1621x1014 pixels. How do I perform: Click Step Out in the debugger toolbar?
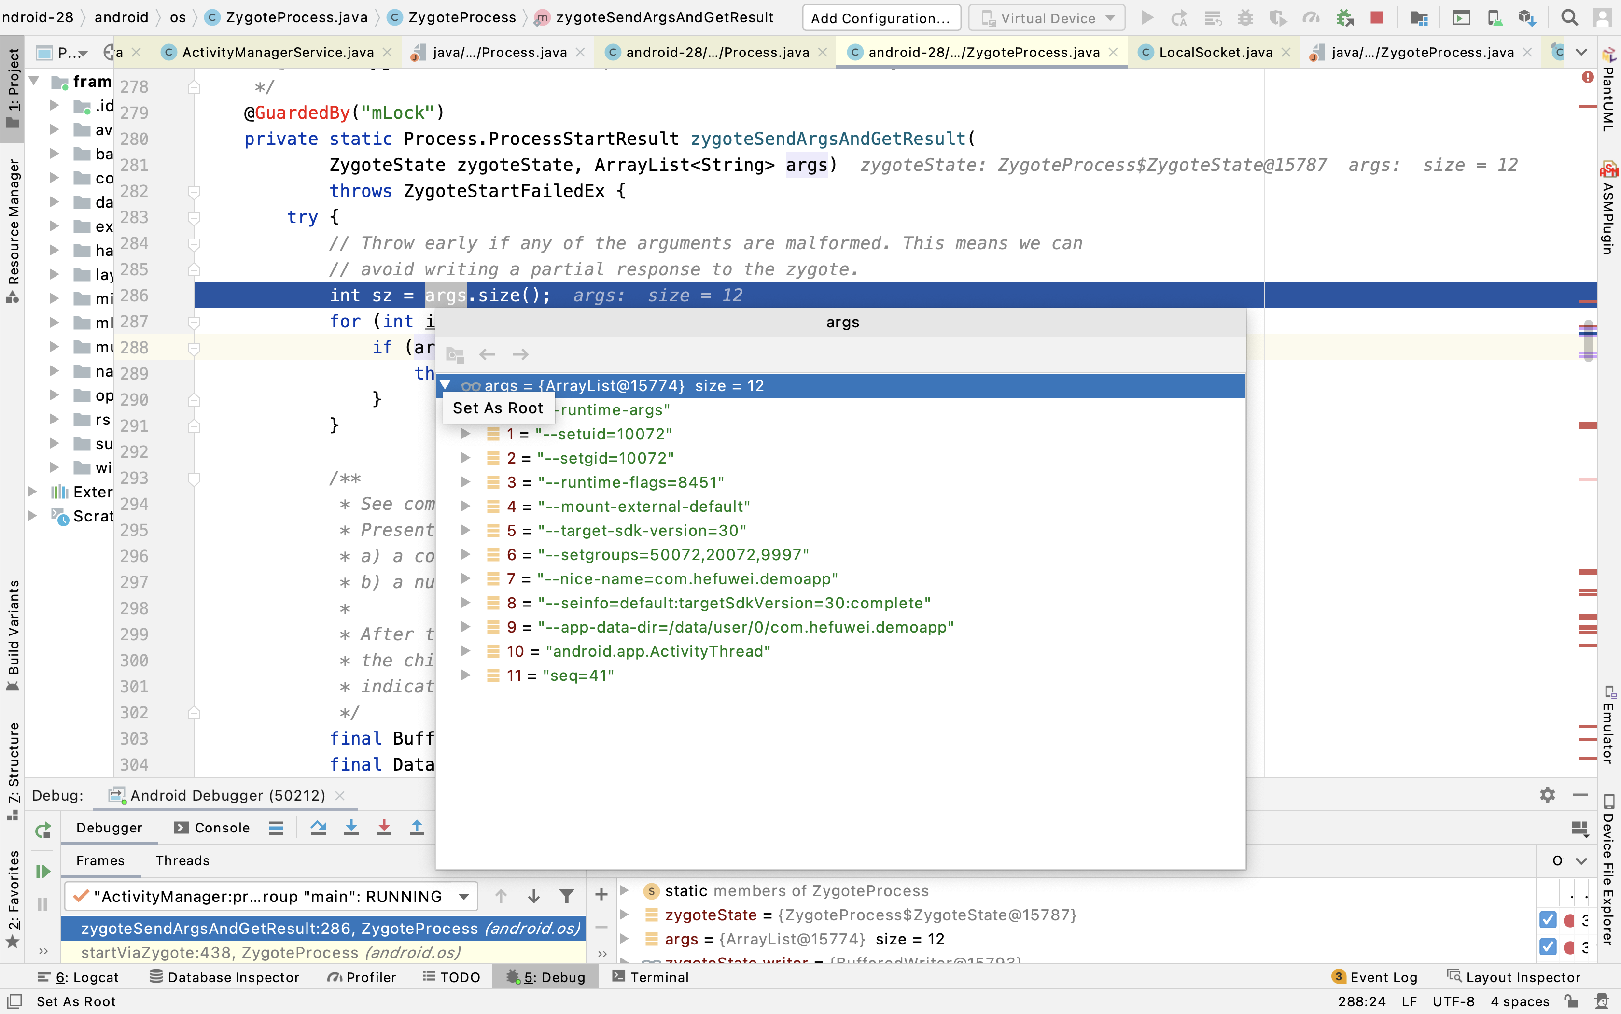click(x=417, y=828)
